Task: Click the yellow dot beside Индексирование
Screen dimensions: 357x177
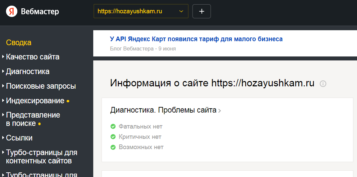Action: [68, 101]
